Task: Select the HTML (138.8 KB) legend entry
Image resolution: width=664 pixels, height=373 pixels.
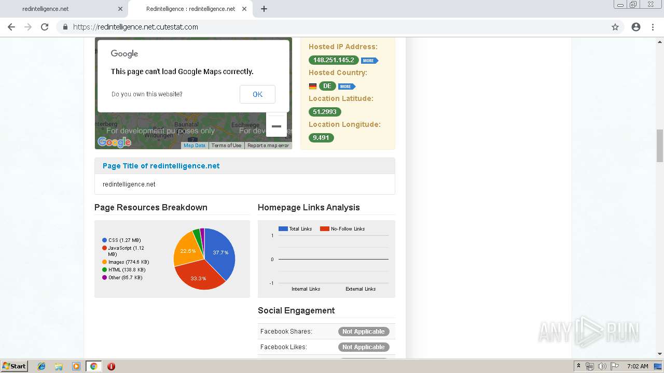Action: coord(124,270)
